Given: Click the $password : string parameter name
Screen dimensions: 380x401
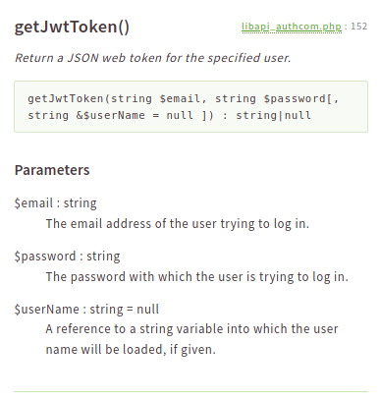Looking at the screenshot, I should click(67, 257).
